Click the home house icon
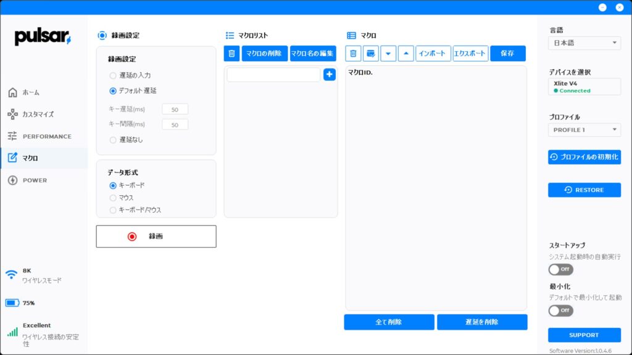The height and width of the screenshot is (355, 632). (12, 92)
